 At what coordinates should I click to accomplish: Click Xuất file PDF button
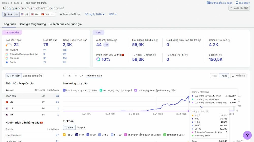(239, 8)
